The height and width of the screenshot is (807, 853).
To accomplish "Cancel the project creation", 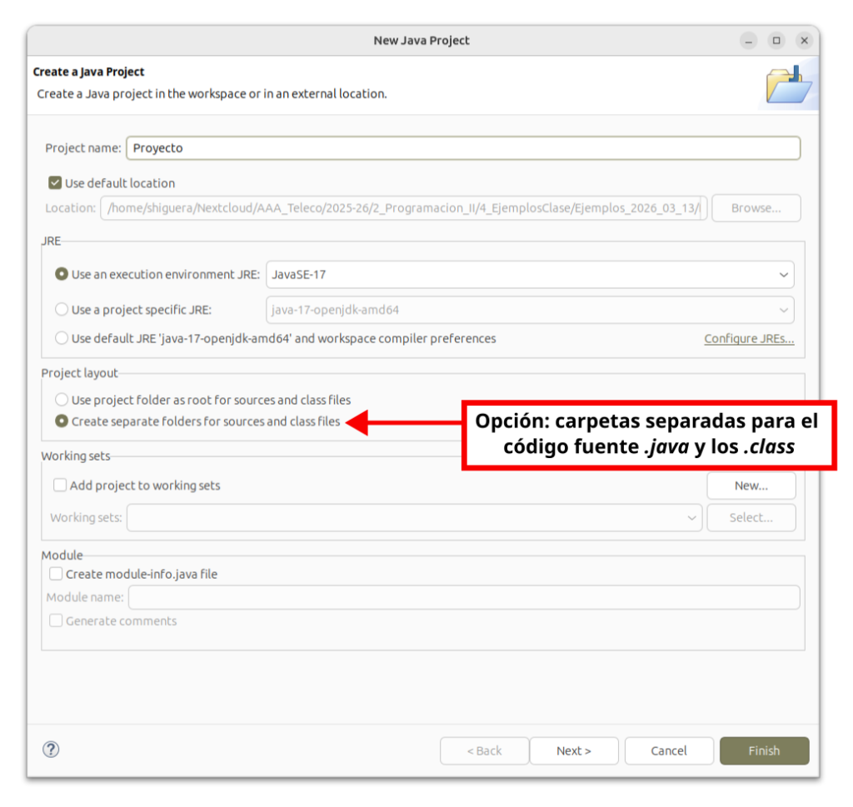I will (x=669, y=750).
